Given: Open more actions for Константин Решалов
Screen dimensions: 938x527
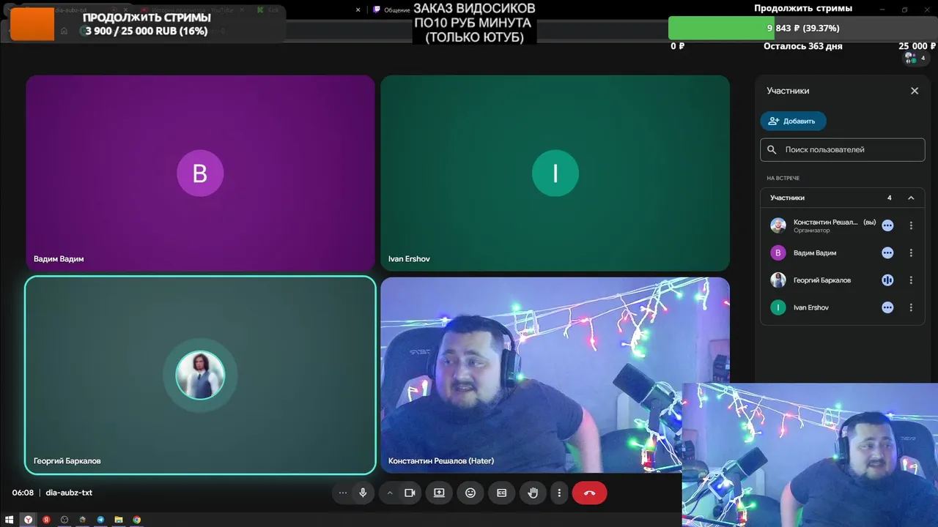Looking at the screenshot, I should (911, 225).
